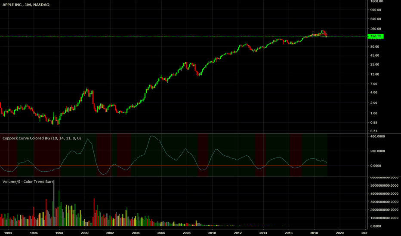The height and width of the screenshot is (236, 401).
Task: Click the 2014 label on time axis
Action: [263, 233]
